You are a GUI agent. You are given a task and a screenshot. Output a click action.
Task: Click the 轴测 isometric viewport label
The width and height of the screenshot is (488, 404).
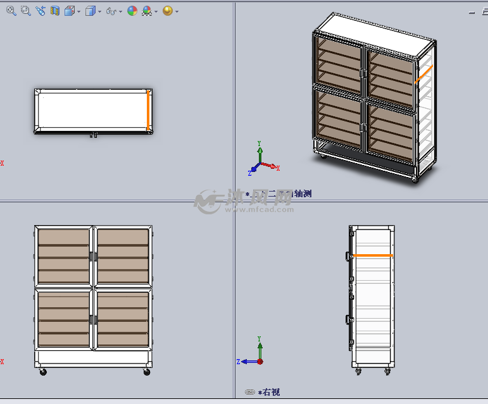point(302,193)
